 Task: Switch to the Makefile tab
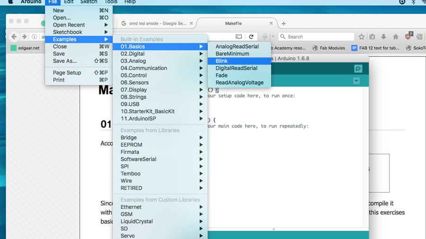coord(234,23)
